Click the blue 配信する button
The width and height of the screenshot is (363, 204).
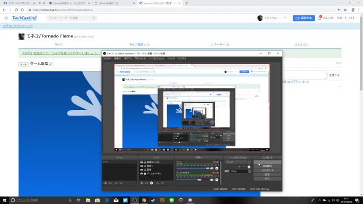[303, 18]
